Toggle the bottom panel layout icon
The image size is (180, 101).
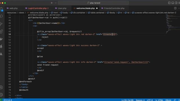pyautogui.click(x=173, y=3)
